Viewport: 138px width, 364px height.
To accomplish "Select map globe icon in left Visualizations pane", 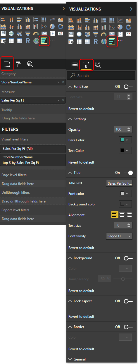I will [x=11, y=33].
